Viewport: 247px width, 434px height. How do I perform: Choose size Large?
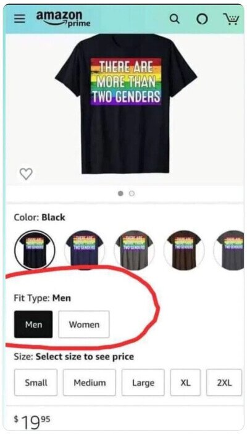click(143, 383)
